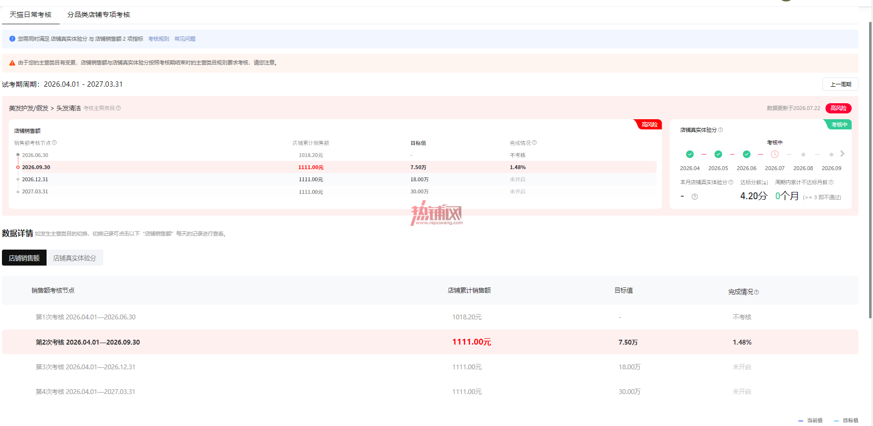The image size is (873, 426).
Task: Open the 店铺真实体验分 data details tab
Action: (x=75, y=258)
